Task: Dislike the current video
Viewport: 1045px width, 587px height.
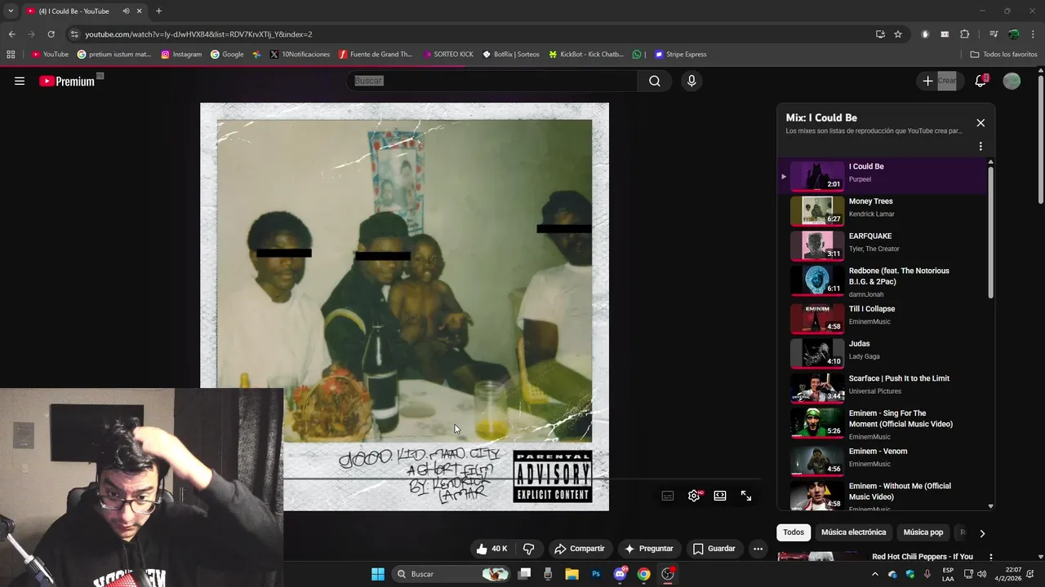Action: click(x=528, y=549)
